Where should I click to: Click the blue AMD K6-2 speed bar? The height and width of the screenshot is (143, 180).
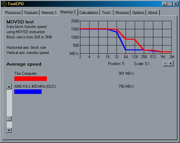(x=28, y=92)
